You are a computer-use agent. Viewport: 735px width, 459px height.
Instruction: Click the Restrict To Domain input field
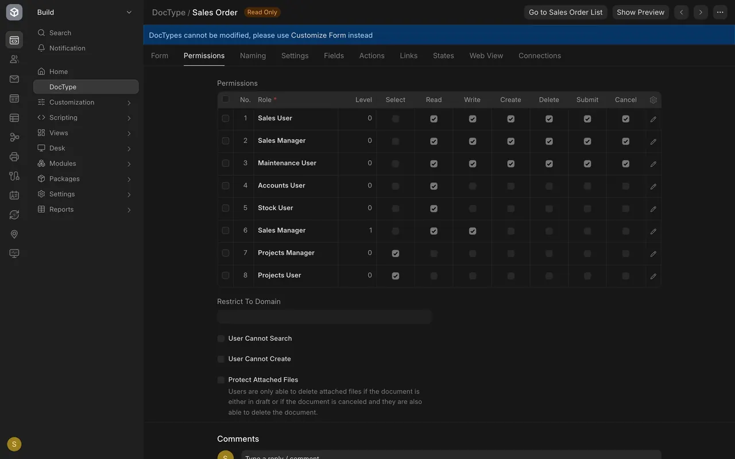[x=324, y=317]
